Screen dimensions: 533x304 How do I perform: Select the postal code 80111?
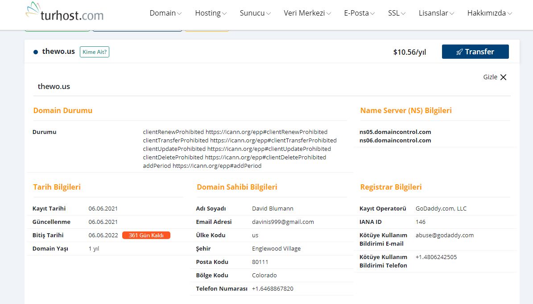(260, 262)
